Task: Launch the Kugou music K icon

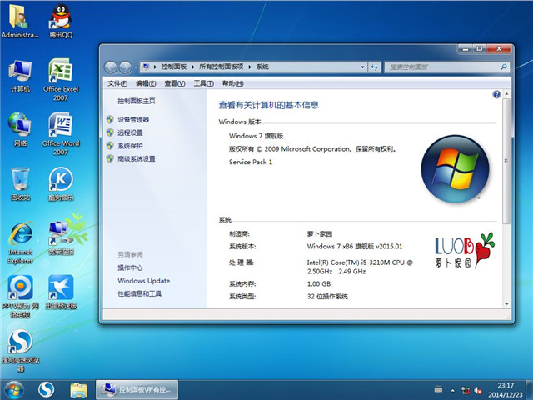Action: (x=61, y=184)
